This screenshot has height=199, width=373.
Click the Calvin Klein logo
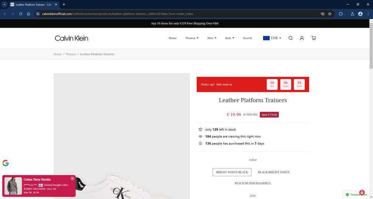click(x=71, y=38)
